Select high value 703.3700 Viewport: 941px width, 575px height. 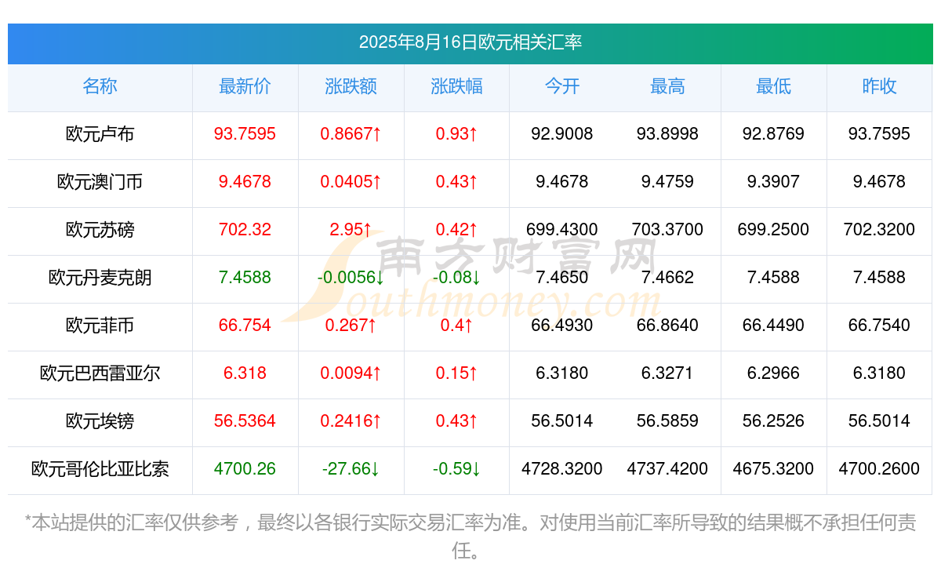click(x=667, y=230)
